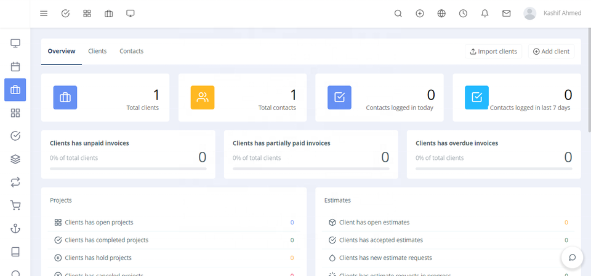Image resolution: width=591 pixels, height=276 pixels.
Task: Toggle the hamburger menu icon
Action: tap(44, 14)
